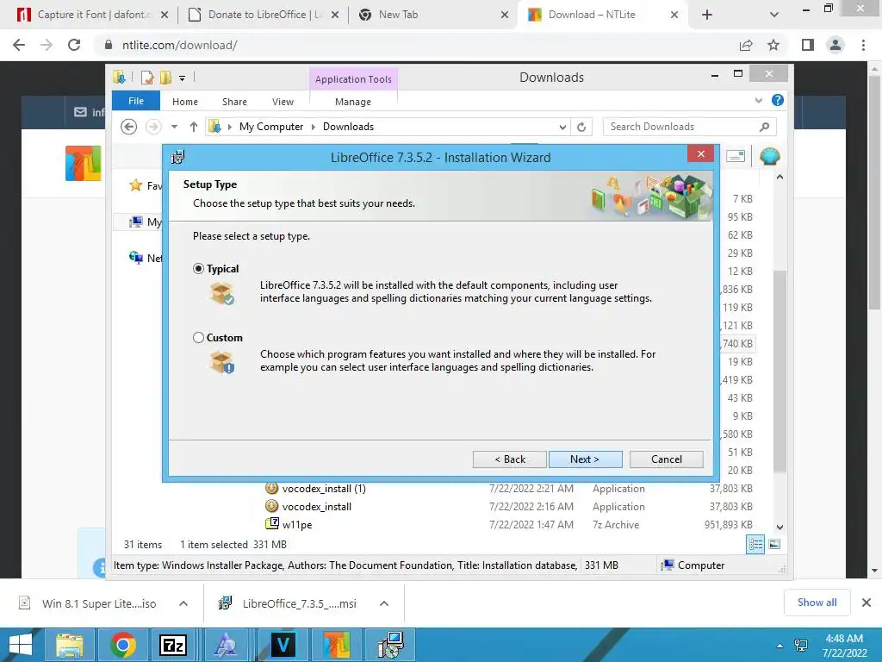Image resolution: width=882 pixels, height=662 pixels.
Task: Select the w11pe 7z archive file
Action: point(297,525)
